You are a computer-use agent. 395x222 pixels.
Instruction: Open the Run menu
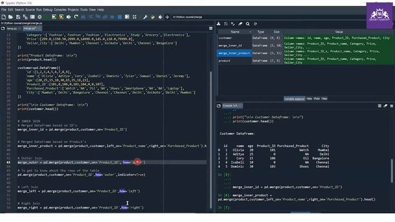pyautogui.click(x=39, y=10)
